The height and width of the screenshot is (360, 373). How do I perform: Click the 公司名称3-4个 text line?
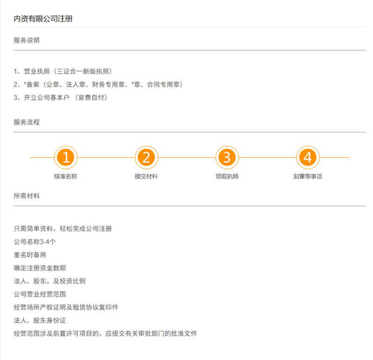pos(35,242)
